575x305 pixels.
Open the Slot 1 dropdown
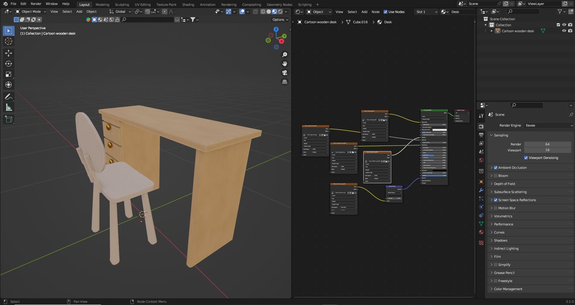click(x=427, y=12)
